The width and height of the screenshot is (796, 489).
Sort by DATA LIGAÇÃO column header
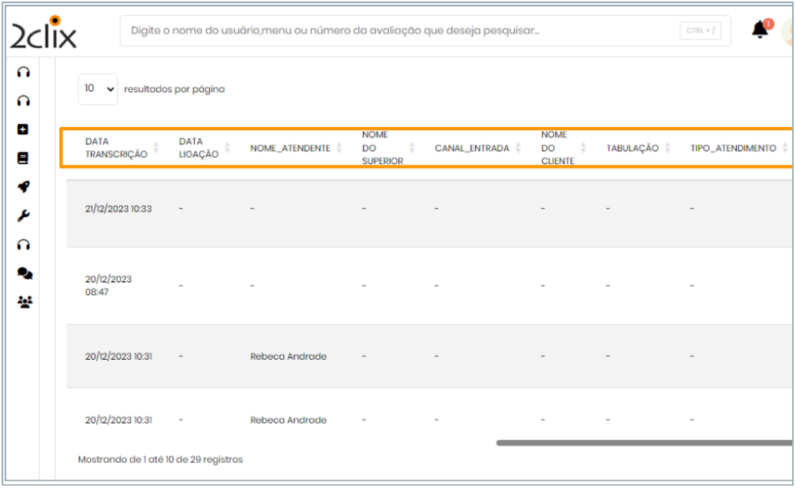click(x=198, y=148)
